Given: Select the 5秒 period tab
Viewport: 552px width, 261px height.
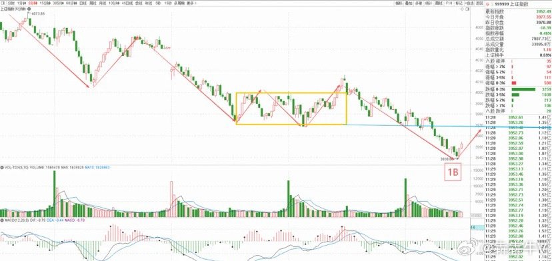Looking at the screenshot, I should [159, 3].
